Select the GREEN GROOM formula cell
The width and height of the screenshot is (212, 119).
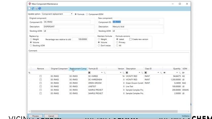(x=97, y=83)
